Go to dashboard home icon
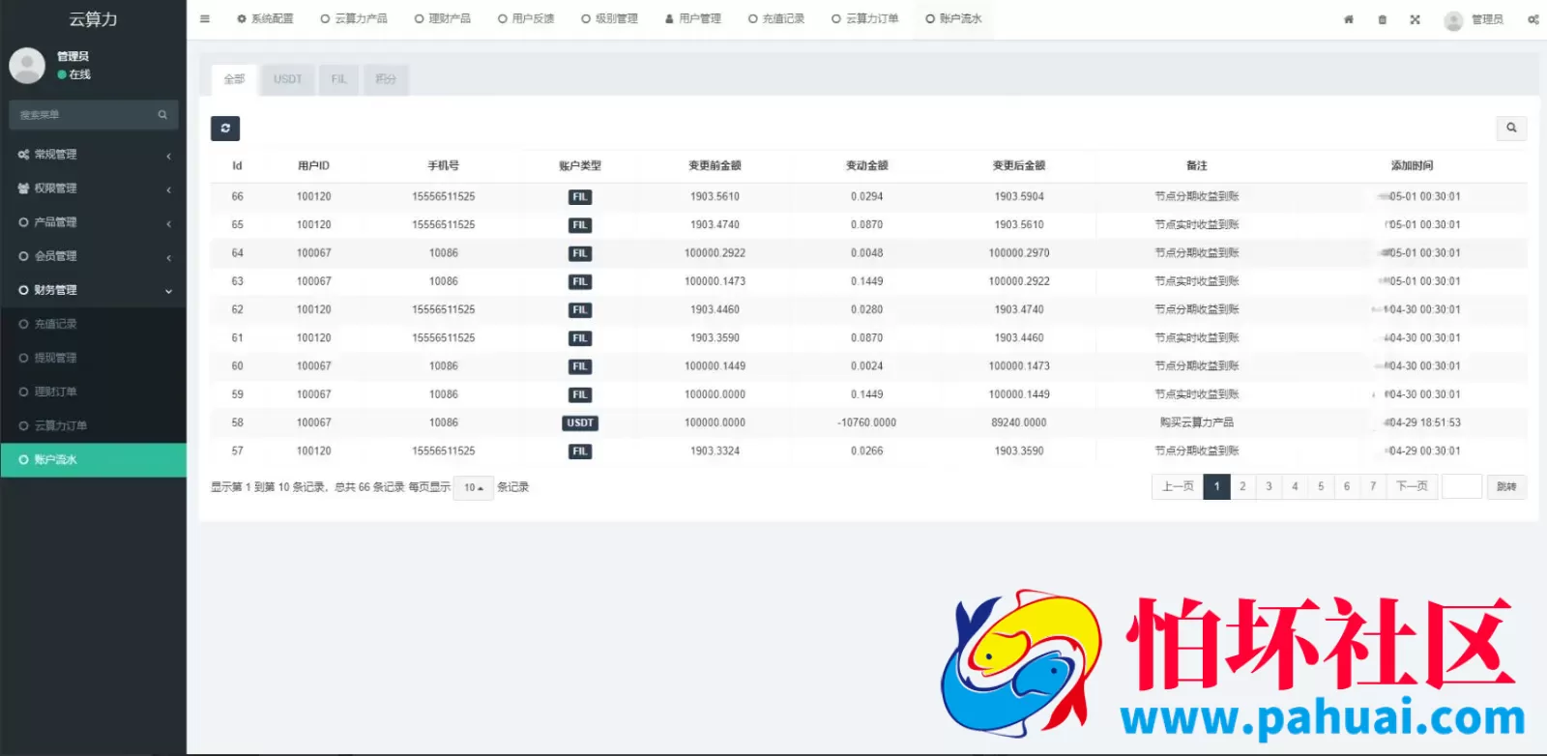 tap(1349, 19)
